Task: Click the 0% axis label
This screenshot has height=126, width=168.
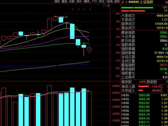Action: (x=118, y=53)
